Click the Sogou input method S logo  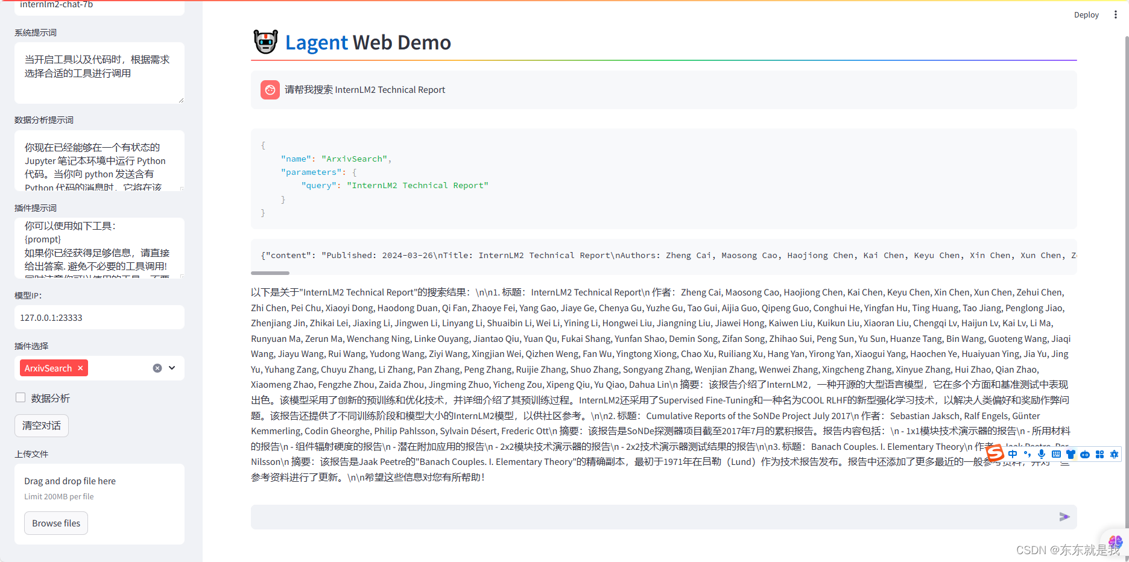coord(995,452)
